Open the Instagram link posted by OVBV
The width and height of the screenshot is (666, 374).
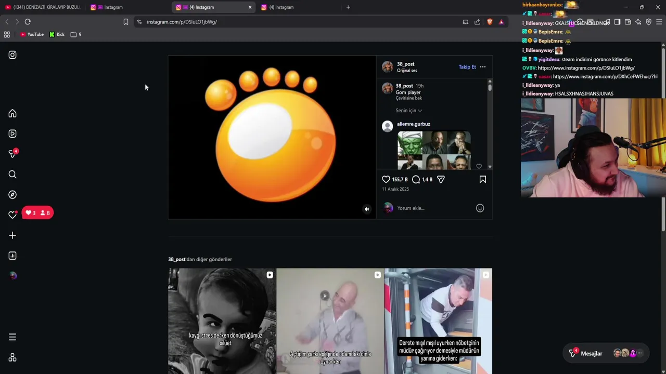pos(586,68)
